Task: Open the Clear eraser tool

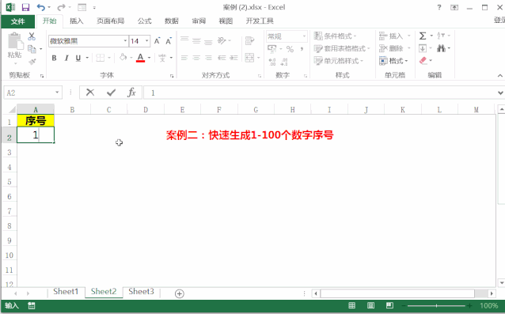Action: pyautogui.click(x=423, y=60)
